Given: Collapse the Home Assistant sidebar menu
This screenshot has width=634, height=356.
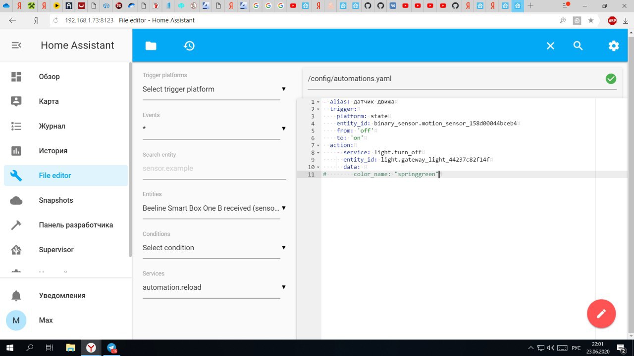Looking at the screenshot, I should tap(16, 45).
